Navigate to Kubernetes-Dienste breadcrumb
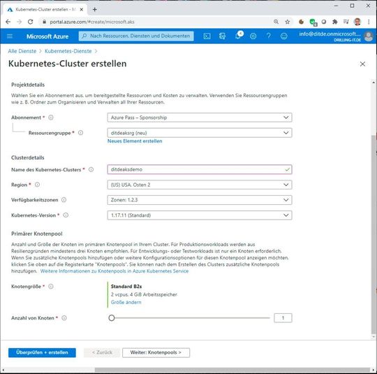377x374 pixels. click(68, 51)
